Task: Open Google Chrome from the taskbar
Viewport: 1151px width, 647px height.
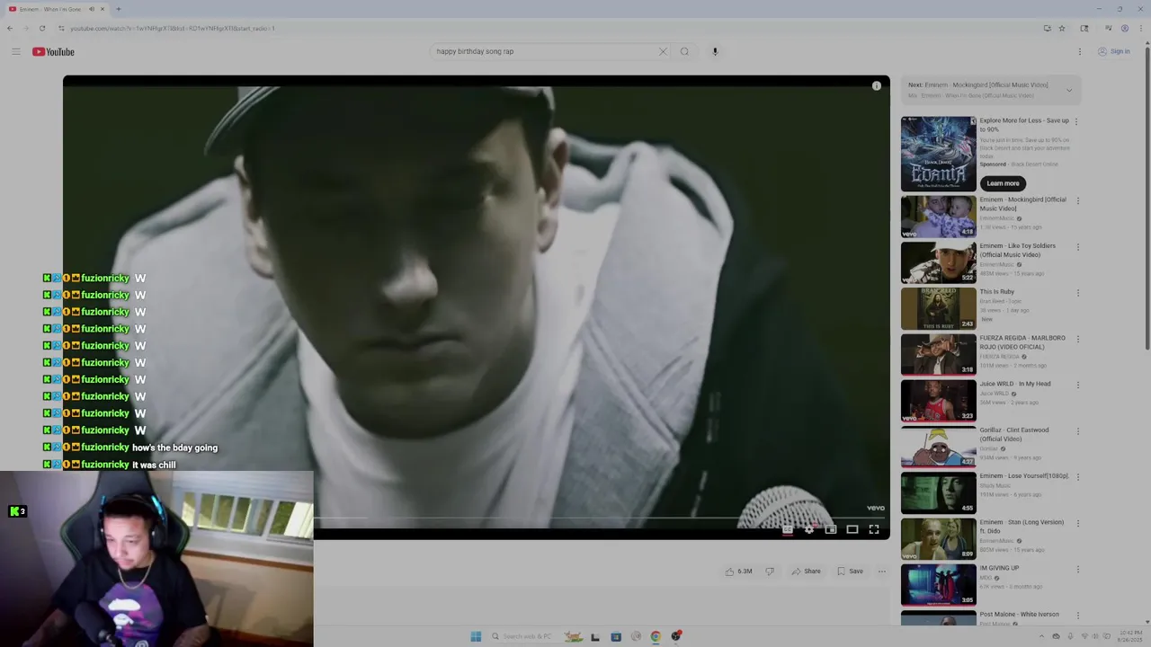Action: (x=656, y=636)
